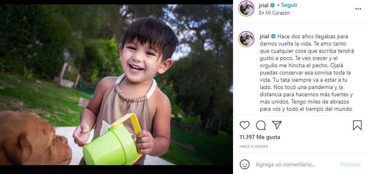Screen dimensions: 367x174
Task: Save post with bookmark icon
Action: pos(357,125)
